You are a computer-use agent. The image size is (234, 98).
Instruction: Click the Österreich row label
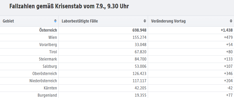point(48,30)
